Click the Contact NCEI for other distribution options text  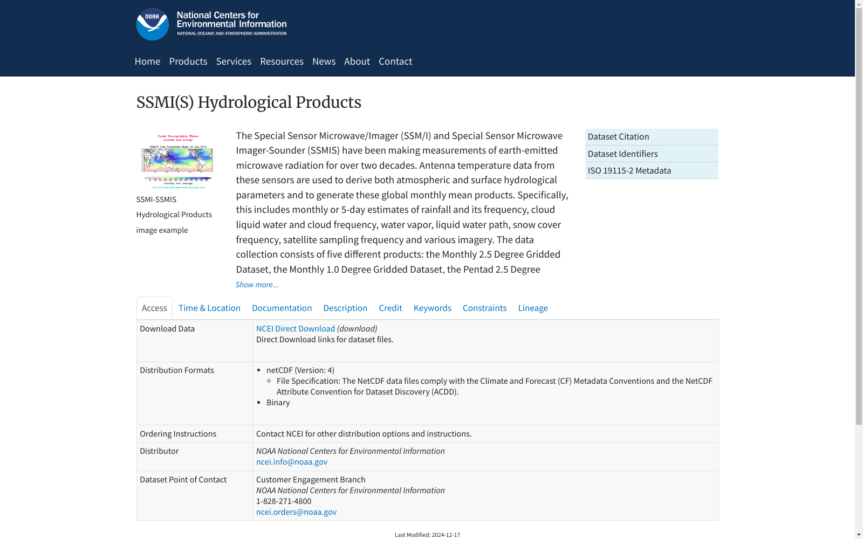[364, 434]
